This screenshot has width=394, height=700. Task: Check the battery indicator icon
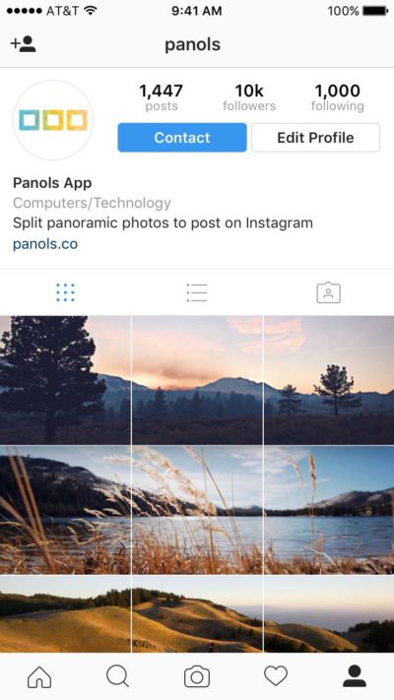375,11
